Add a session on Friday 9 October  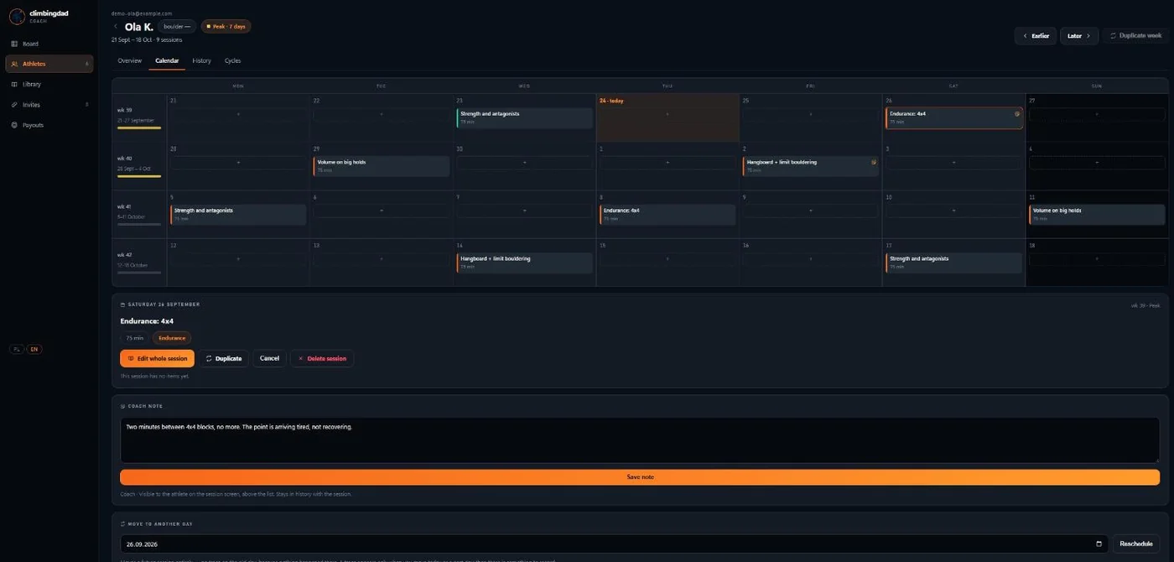click(x=811, y=211)
